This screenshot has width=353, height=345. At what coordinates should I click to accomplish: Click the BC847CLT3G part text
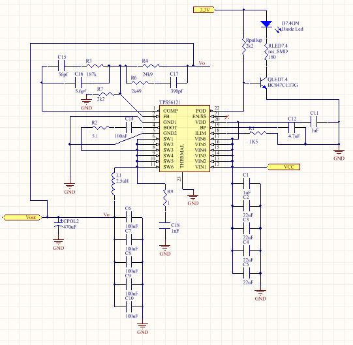283,85
